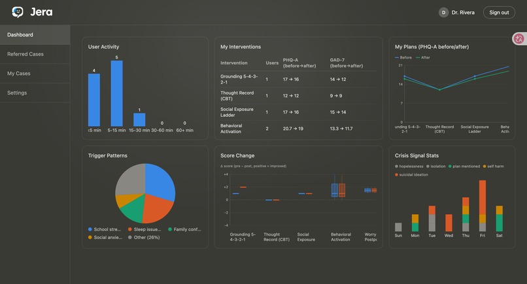Click the My Plans (PHQ-A before/after) heading
This screenshot has height=284, width=527.
432,46
